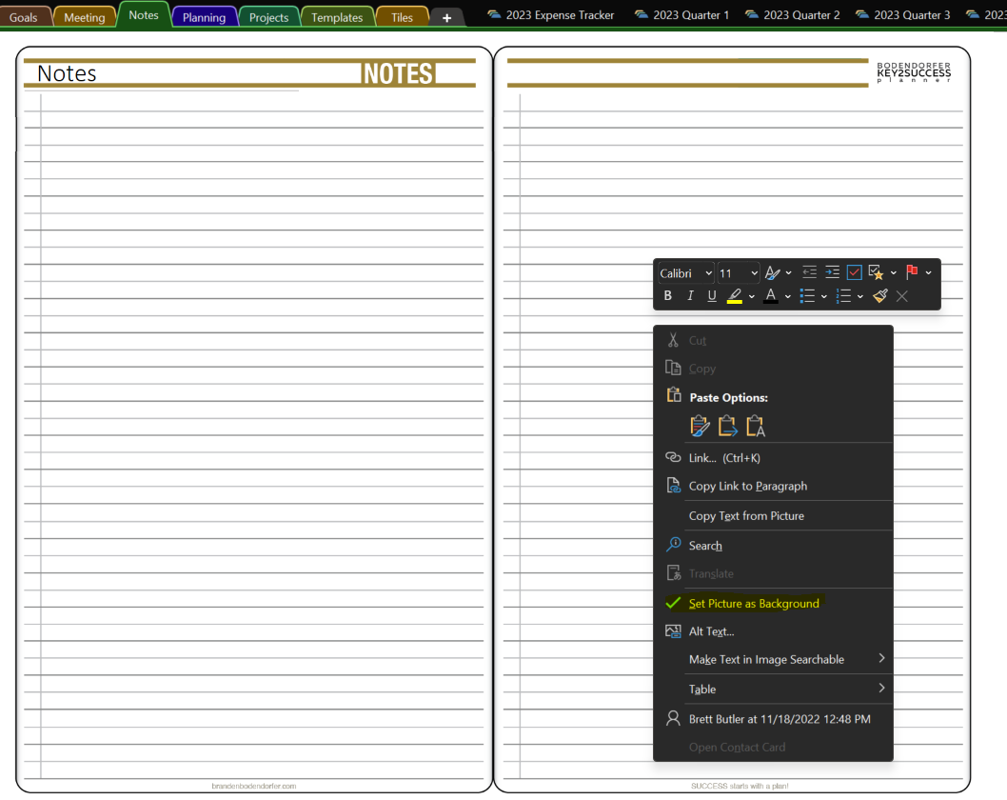Viewport: 1007px width, 800px height.
Task: Click the + to add a new section
Action: pos(446,16)
